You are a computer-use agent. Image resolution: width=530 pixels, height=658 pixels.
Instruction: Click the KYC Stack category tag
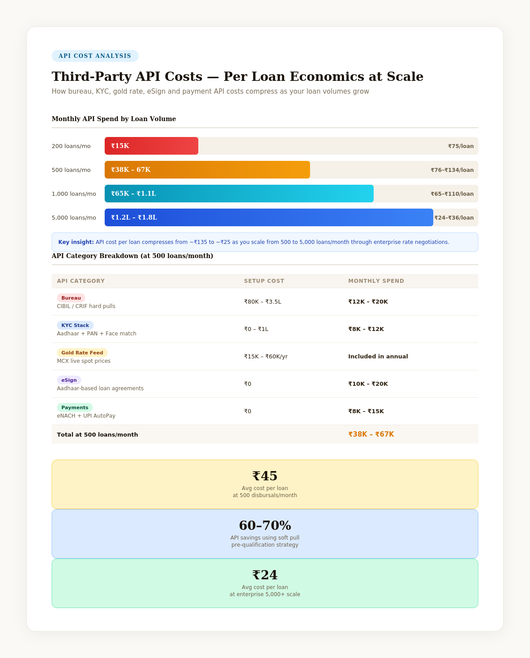click(x=75, y=325)
